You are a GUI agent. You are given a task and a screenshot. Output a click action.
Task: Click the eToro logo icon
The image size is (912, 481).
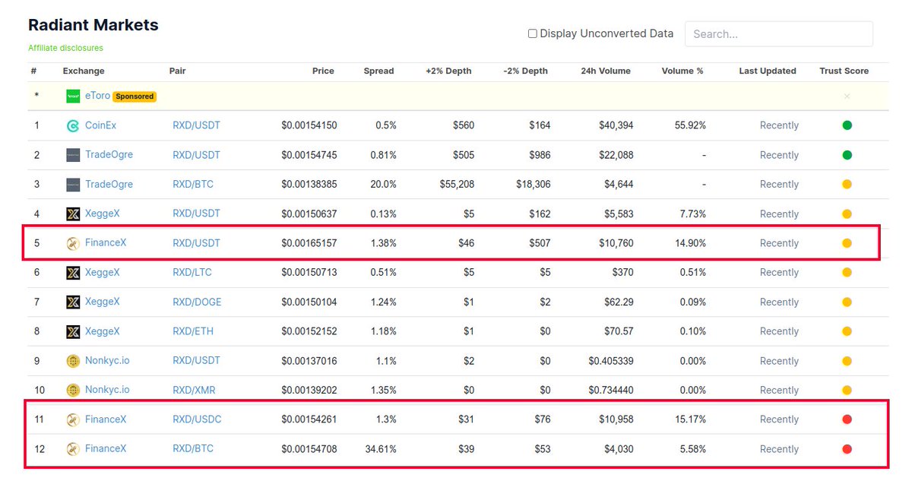pos(73,96)
